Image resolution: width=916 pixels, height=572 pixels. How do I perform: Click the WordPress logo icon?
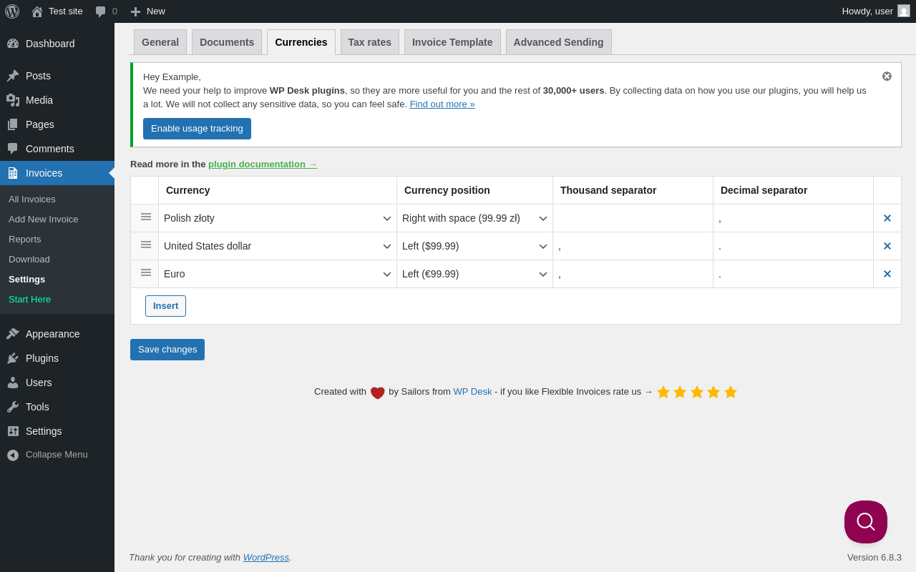tap(12, 11)
